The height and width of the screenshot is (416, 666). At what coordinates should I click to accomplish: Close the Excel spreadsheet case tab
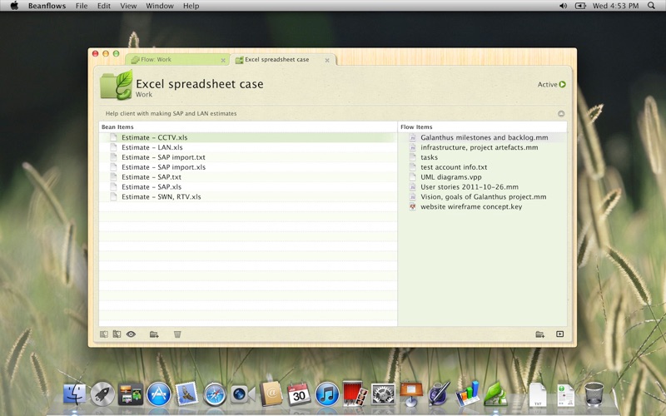tap(327, 60)
